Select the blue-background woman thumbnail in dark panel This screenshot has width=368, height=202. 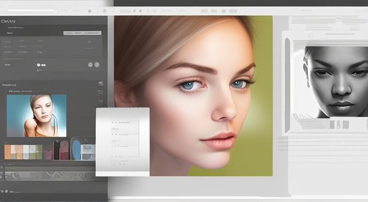pyautogui.click(x=37, y=115)
